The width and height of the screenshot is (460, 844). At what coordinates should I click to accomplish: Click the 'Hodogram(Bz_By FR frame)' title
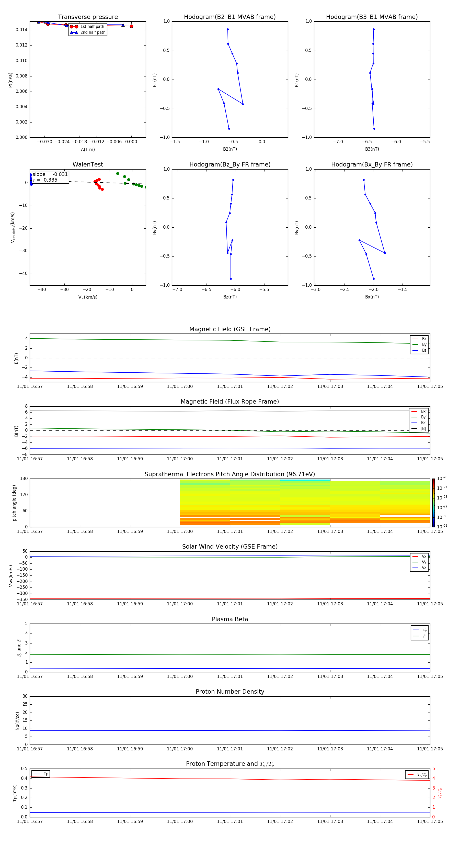[x=230, y=164]
